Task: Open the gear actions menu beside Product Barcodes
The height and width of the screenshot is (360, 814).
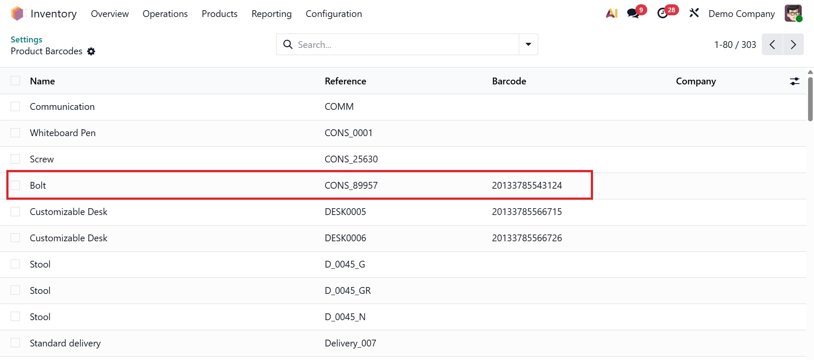Action: click(x=91, y=51)
